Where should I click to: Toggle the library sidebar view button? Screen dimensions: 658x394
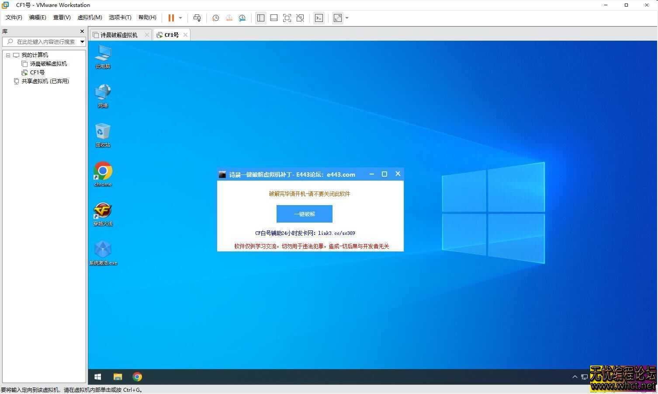pyautogui.click(x=261, y=18)
